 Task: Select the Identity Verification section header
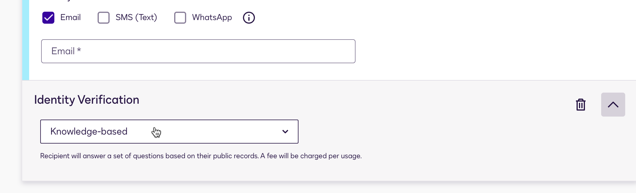86,99
